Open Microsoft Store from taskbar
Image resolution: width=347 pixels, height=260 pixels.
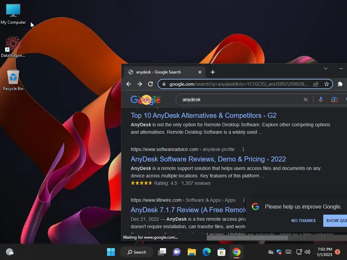coord(221,252)
